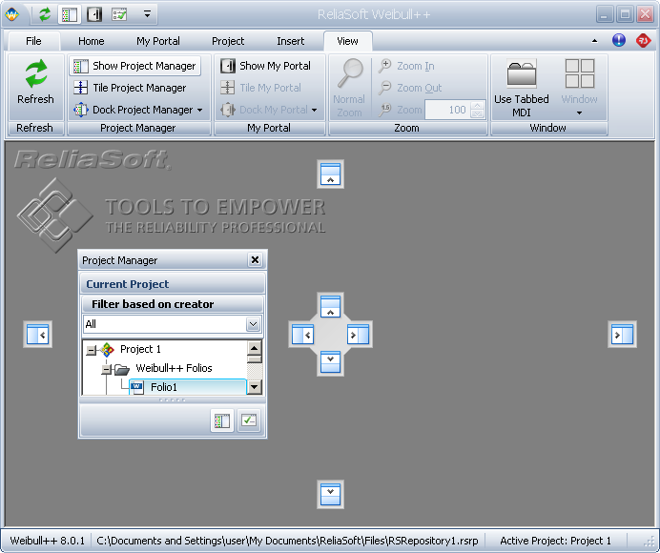
Task: Click the far left docking guide icon
Action: 37,335
